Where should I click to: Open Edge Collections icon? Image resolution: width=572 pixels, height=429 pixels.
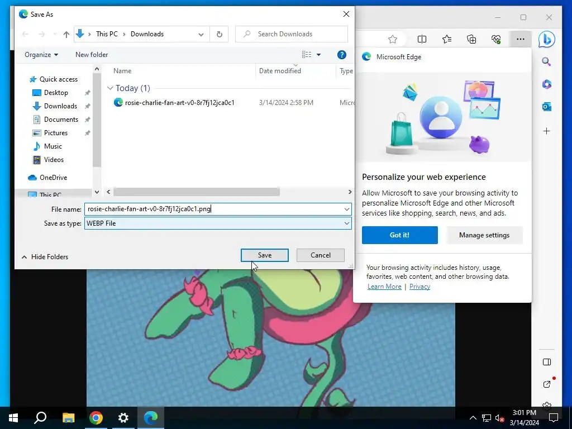pos(471,39)
